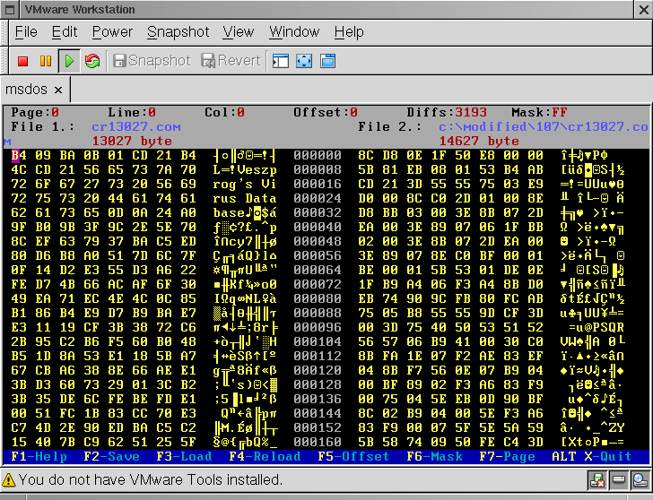Click the Line:0 indicator
Image resolution: width=653 pixels, height=500 pixels.
(132, 112)
